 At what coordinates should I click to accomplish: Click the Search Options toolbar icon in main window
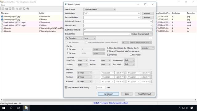3,9
